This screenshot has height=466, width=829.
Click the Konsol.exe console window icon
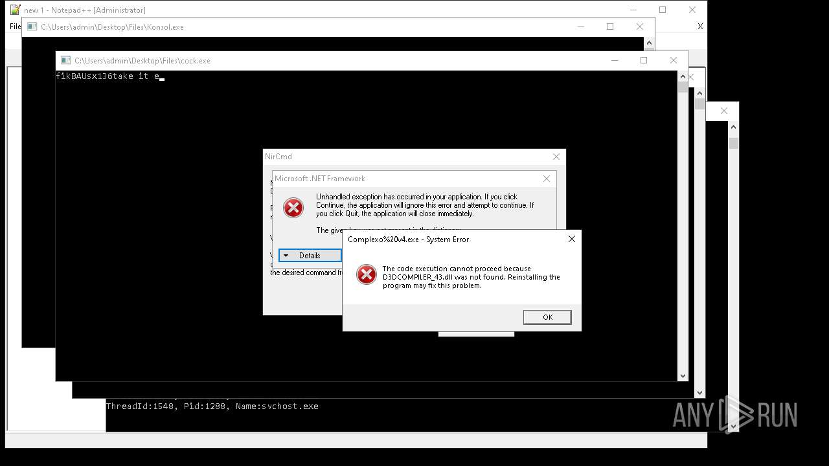click(32, 27)
